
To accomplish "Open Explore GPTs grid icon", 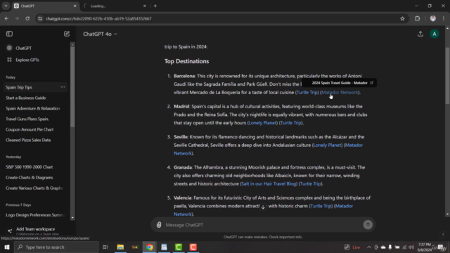I will pyautogui.click(x=9, y=60).
